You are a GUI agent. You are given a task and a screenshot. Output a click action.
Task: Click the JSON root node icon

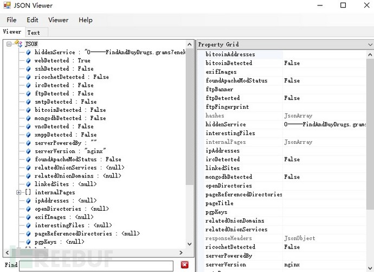tap(18, 43)
